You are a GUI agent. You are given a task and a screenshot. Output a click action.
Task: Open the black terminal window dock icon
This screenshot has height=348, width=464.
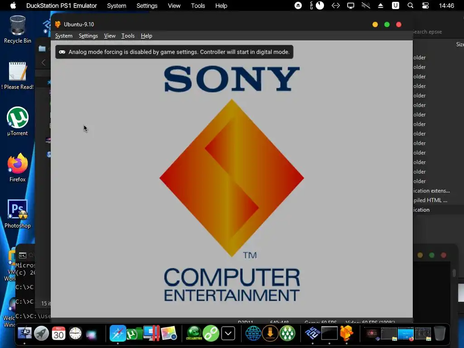pyautogui.click(x=329, y=333)
